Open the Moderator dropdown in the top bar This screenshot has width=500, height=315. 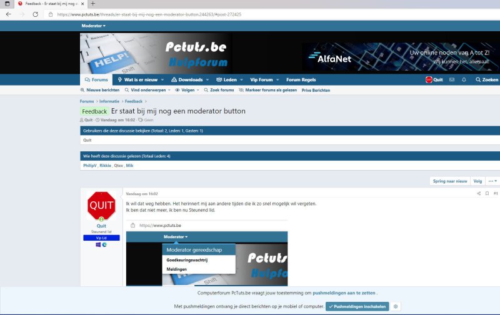(93, 26)
